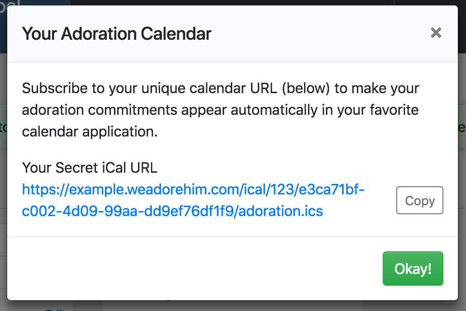
Task: Click the blank header space beside the title
Action: point(317,33)
